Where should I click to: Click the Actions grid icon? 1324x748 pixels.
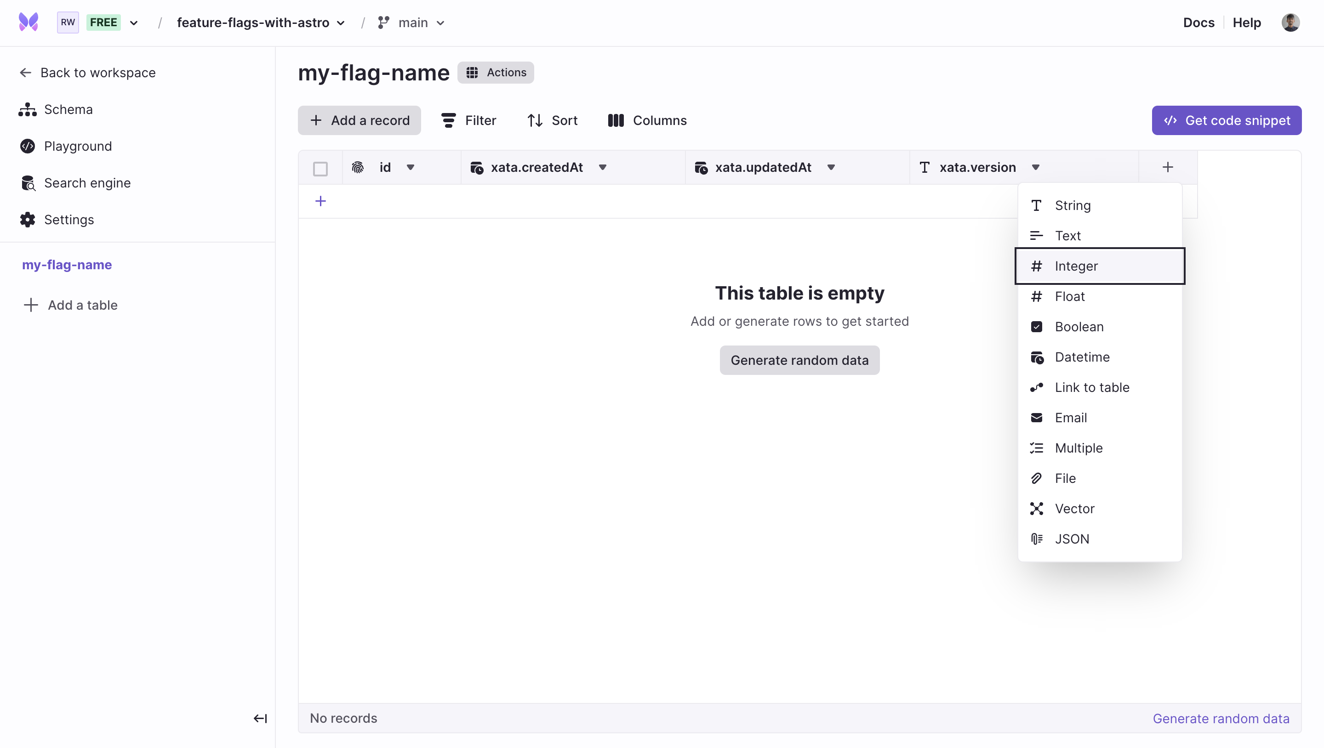[471, 73]
